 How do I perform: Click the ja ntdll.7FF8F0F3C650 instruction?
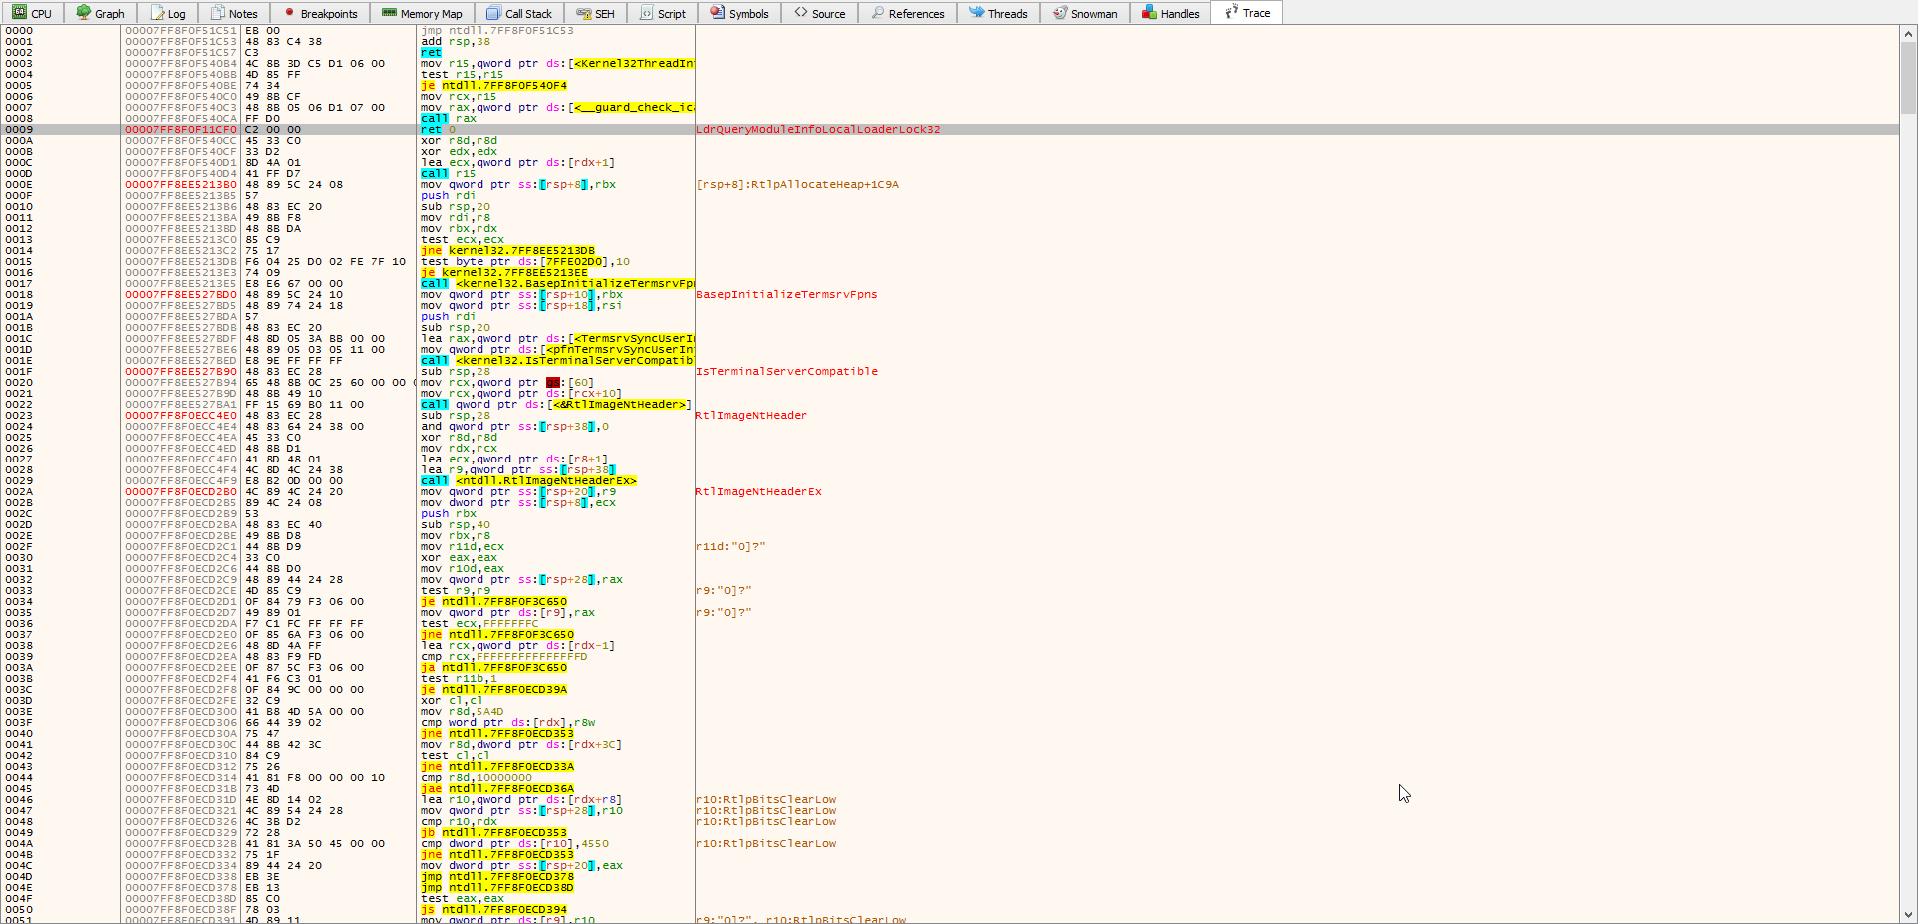tap(493, 667)
